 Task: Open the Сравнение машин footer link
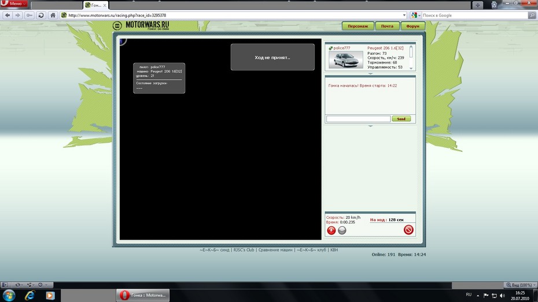275,250
